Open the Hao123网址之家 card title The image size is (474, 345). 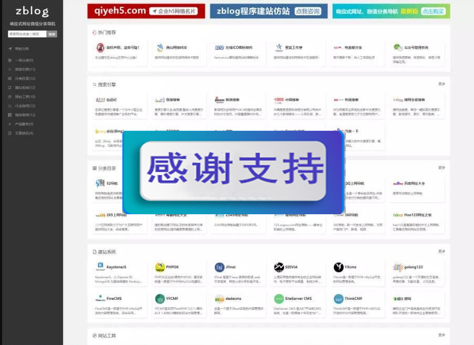[x=418, y=215]
